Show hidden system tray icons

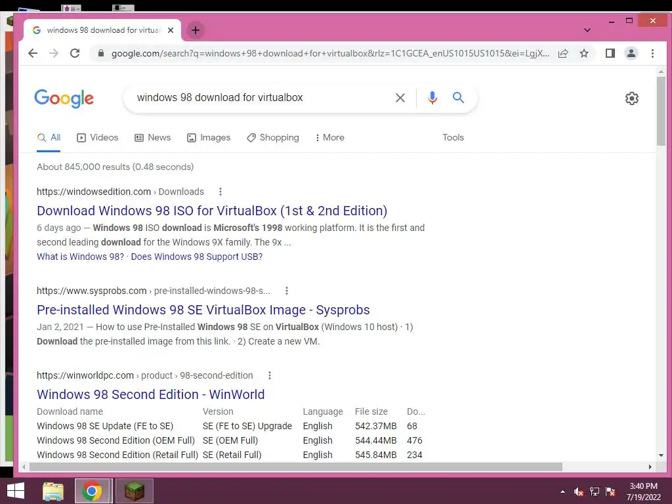562,492
